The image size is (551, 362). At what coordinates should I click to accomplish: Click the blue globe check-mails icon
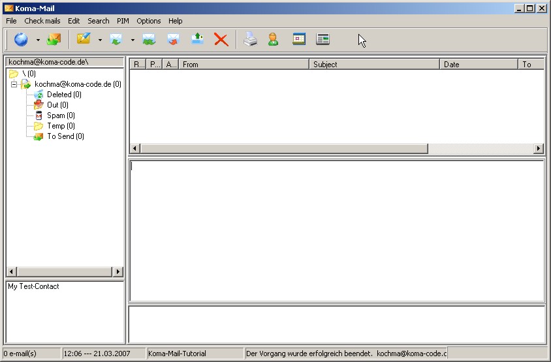click(21, 39)
